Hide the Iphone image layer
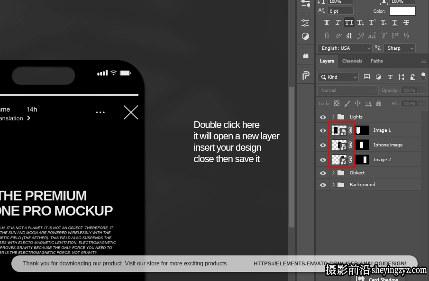This screenshot has height=281, width=429. [x=323, y=145]
